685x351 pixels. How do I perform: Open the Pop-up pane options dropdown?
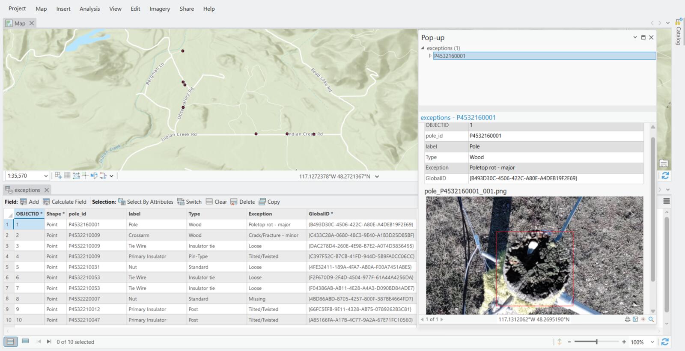[x=635, y=37]
